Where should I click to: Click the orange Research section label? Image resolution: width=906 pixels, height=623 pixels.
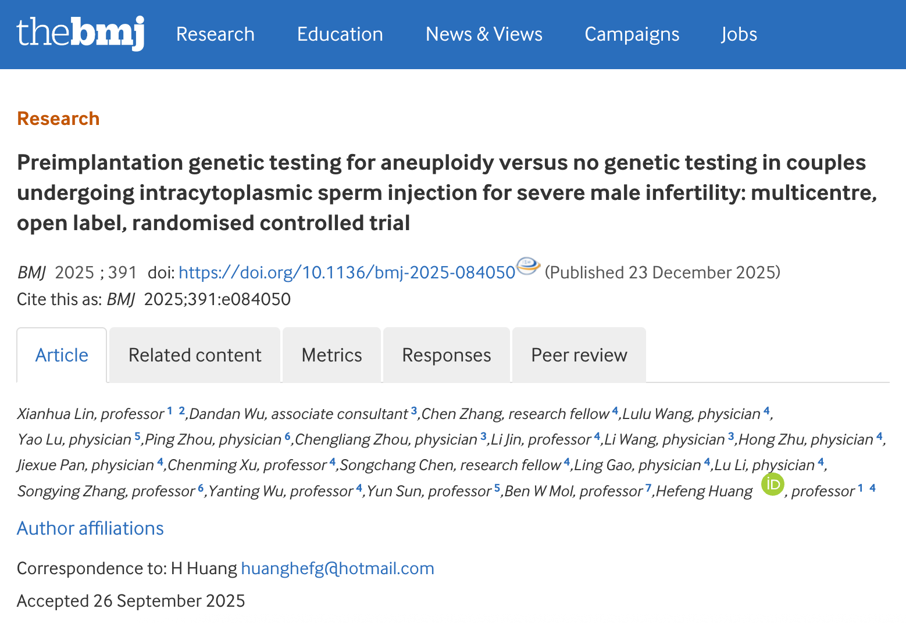(58, 119)
